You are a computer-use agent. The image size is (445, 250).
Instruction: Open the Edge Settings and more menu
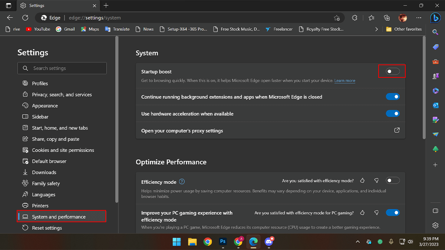click(x=419, y=18)
